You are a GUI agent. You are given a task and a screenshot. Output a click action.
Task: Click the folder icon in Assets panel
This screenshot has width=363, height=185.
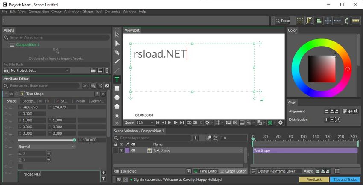(x=93, y=70)
